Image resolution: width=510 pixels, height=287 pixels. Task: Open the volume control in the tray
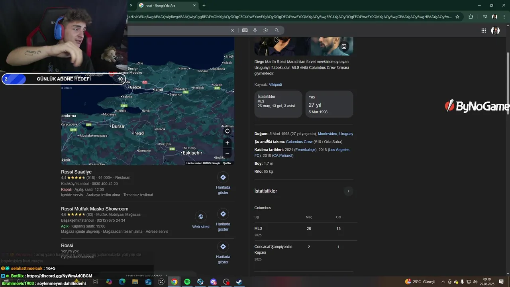click(475, 282)
